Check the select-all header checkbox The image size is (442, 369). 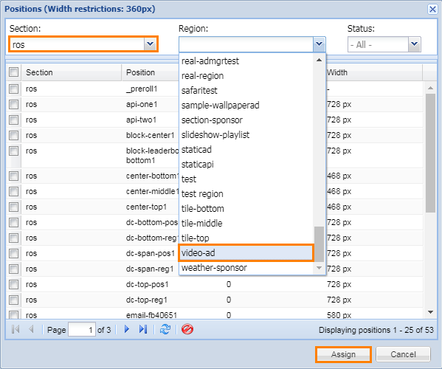click(13, 72)
